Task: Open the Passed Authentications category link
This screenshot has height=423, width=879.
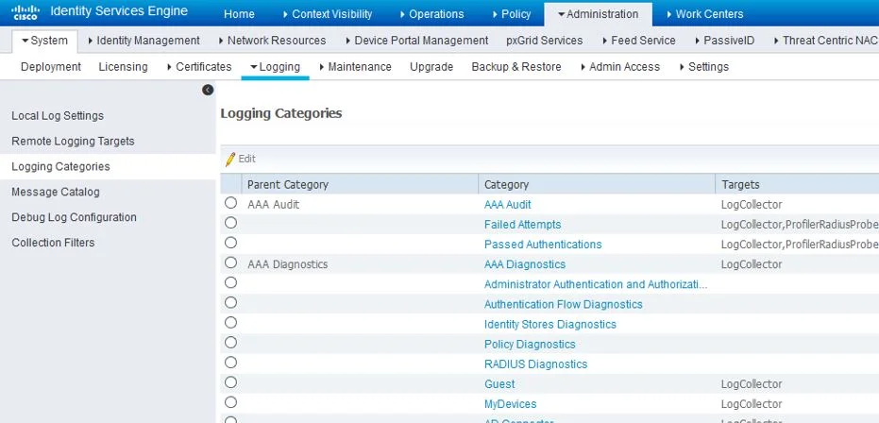Action: click(x=543, y=245)
